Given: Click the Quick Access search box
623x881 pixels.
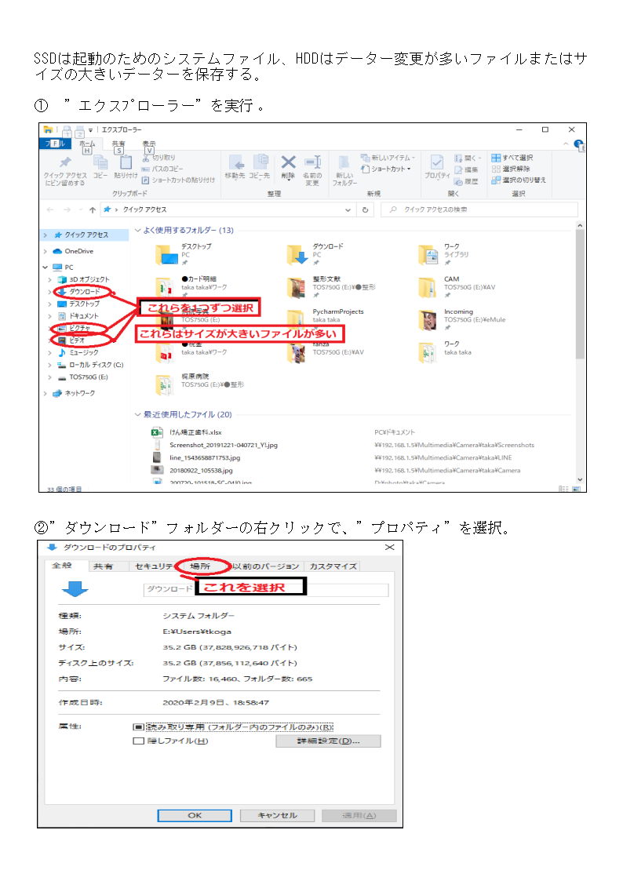Looking at the screenshot, I should [479, 209].
